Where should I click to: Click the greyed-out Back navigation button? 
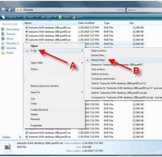3,10
